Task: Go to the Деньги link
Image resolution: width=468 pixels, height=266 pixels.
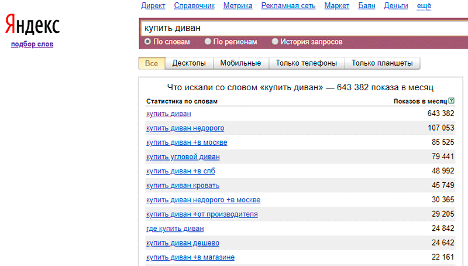Action: [x=396, y=6]
